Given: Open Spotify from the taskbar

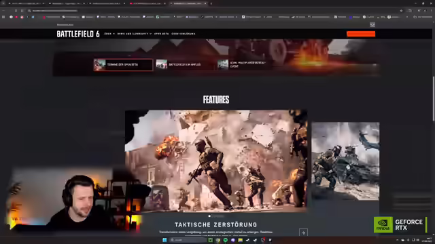Looking at the screenshot, I should coord(226,240).
